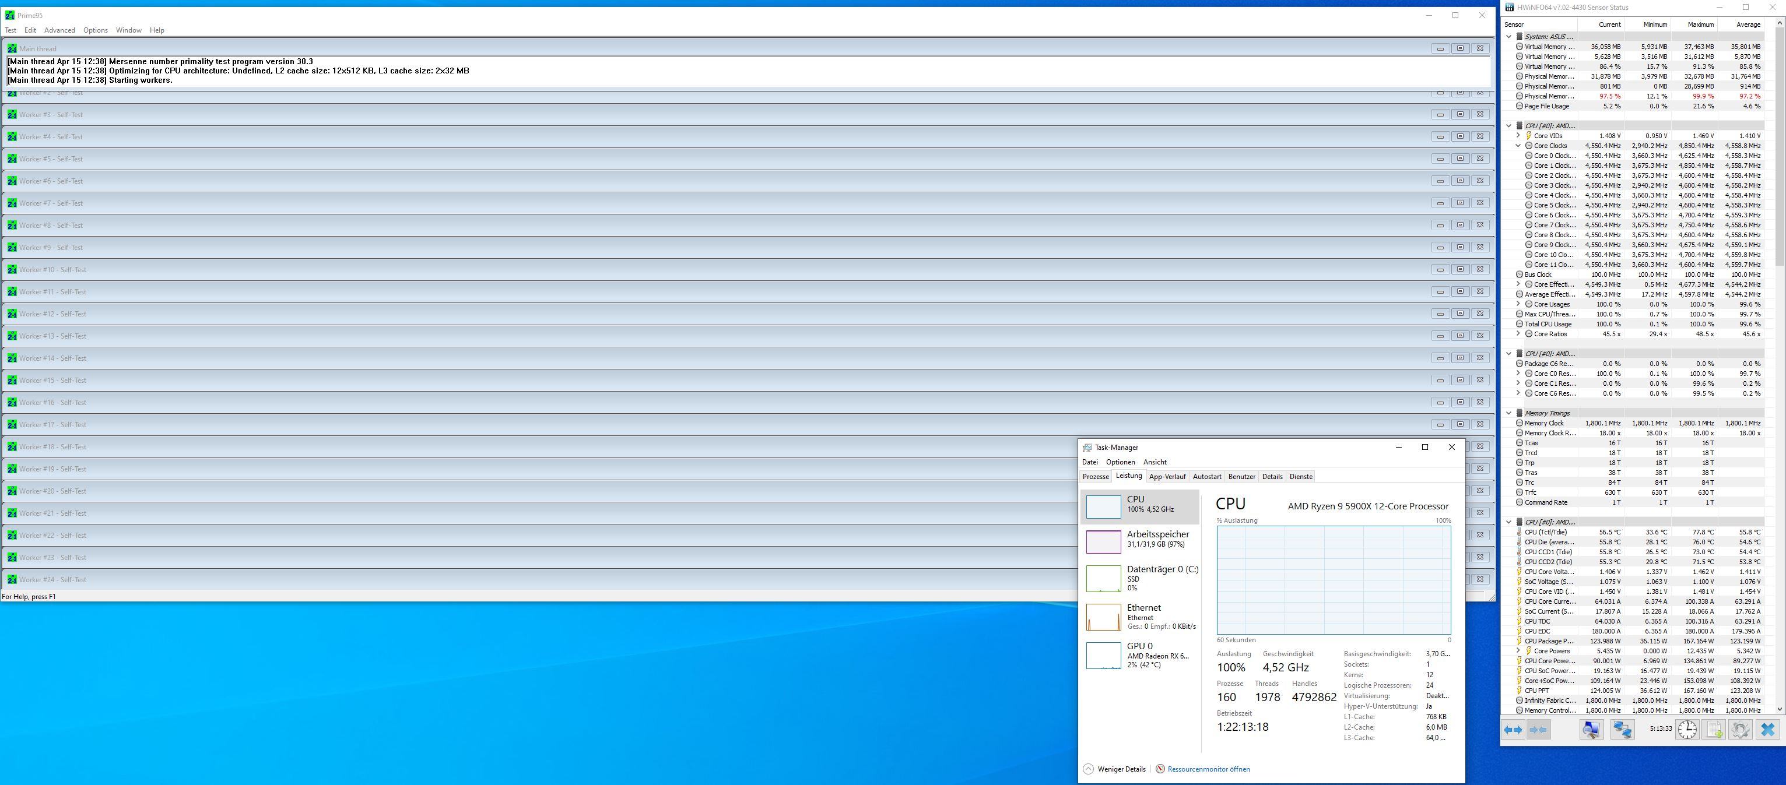Collapse the Core Clocks row
This screenshot has height=785, width=1786.
[1518, 146]
